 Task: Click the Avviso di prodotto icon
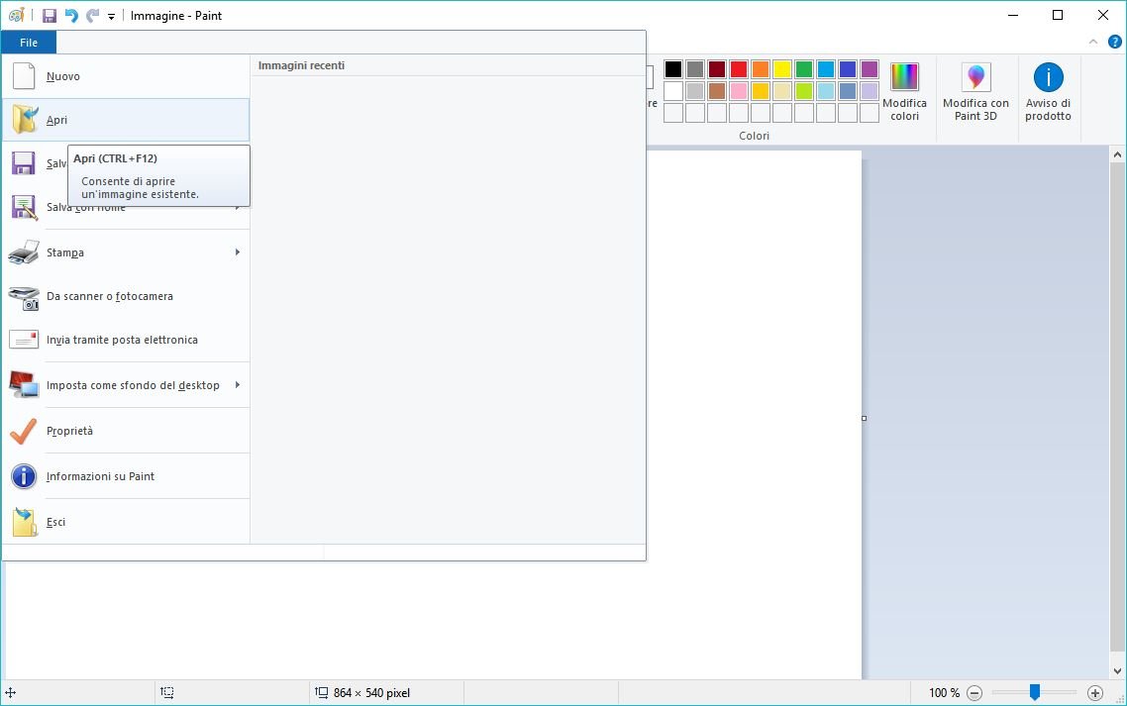tap(1048, 77)
